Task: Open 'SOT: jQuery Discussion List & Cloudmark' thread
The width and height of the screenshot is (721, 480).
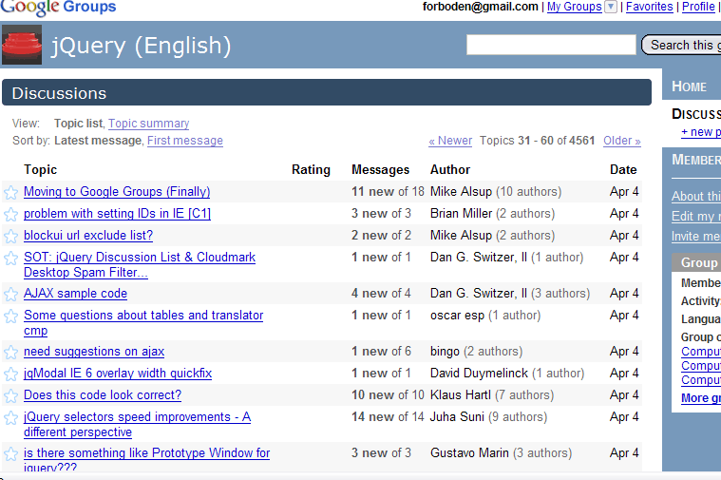Action: pos(140,264)
